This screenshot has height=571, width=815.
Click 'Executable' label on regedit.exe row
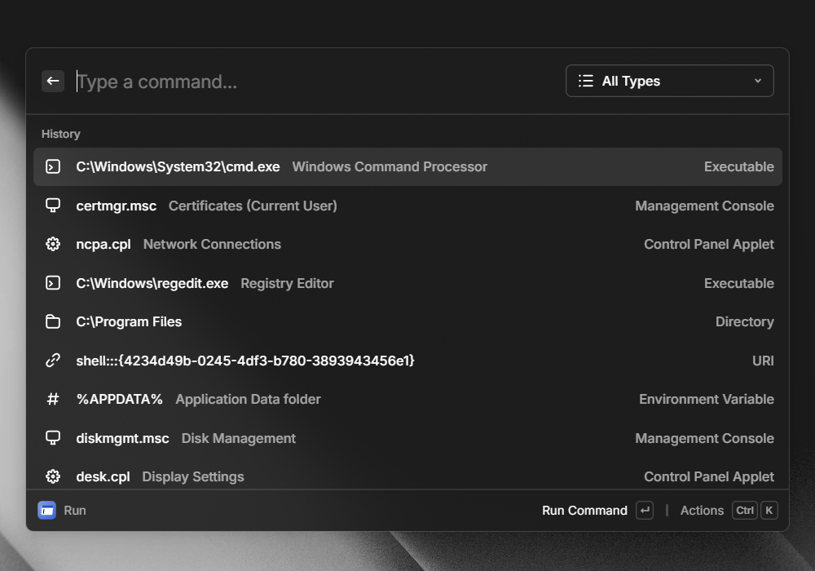[x=738, y=283]
